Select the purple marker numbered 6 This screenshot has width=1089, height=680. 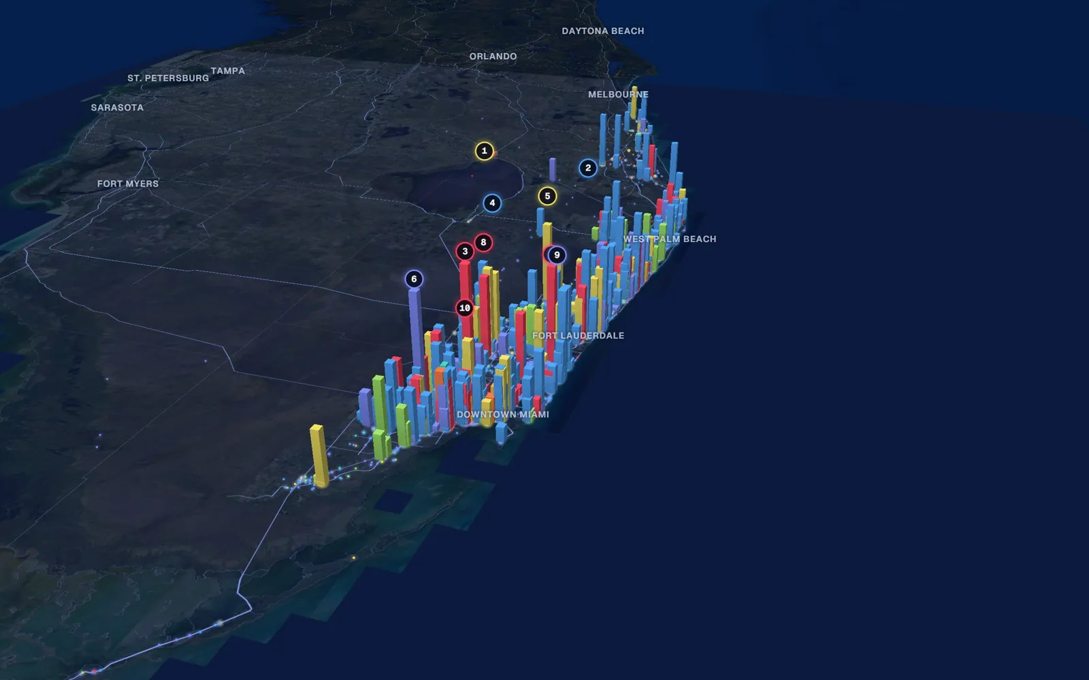pos(414,279)
